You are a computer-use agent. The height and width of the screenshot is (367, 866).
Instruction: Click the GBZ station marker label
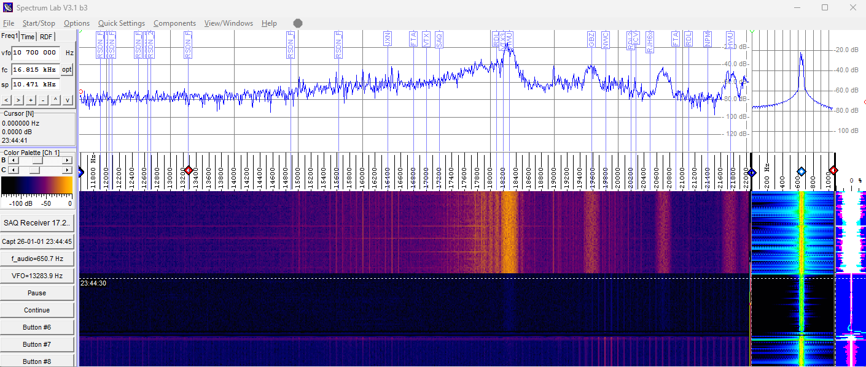[x=591, y=40]
